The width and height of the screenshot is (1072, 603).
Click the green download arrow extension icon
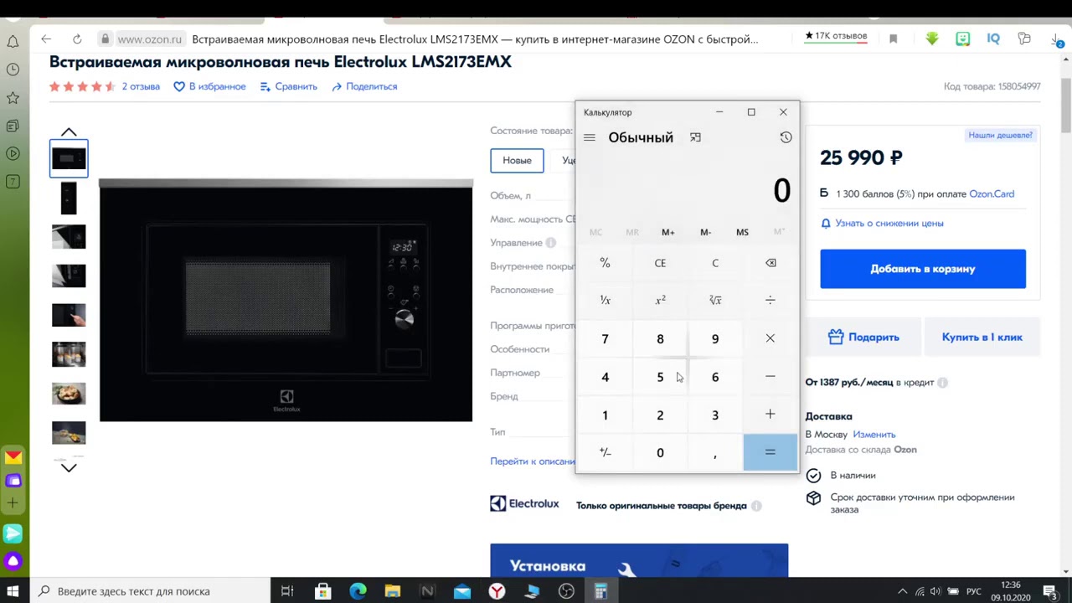(x=932, y=39)
